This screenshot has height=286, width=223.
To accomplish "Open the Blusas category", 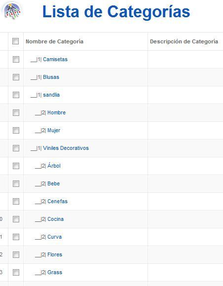I will click(x=51, y=77).
